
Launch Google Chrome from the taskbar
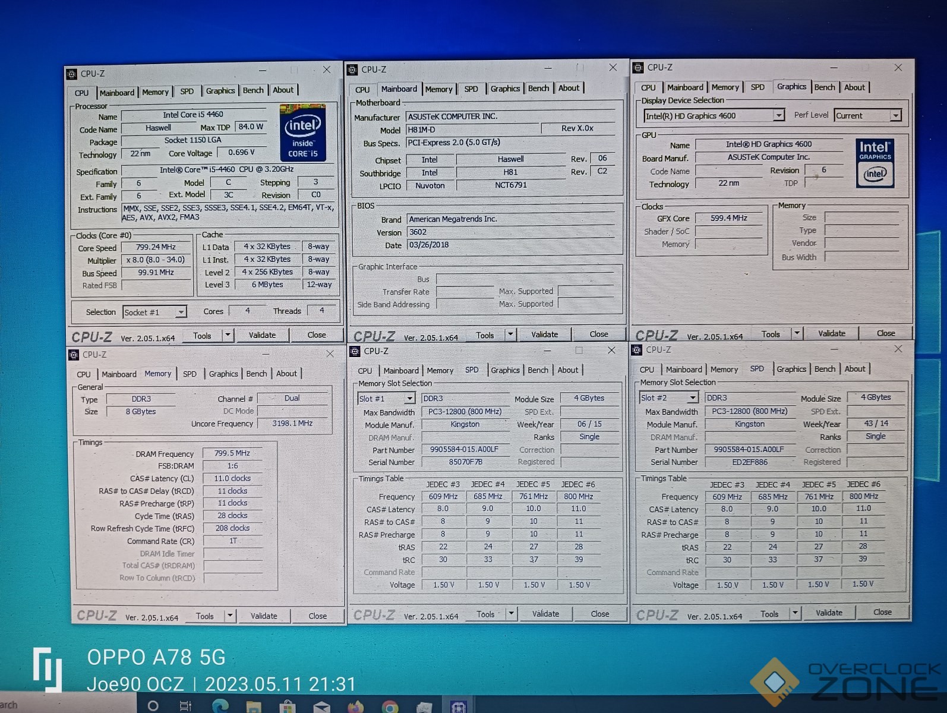point(390,706)
